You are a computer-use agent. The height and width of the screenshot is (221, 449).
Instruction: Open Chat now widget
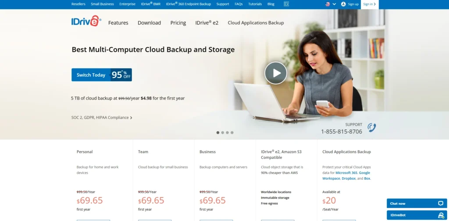click(x=417, y=203)
